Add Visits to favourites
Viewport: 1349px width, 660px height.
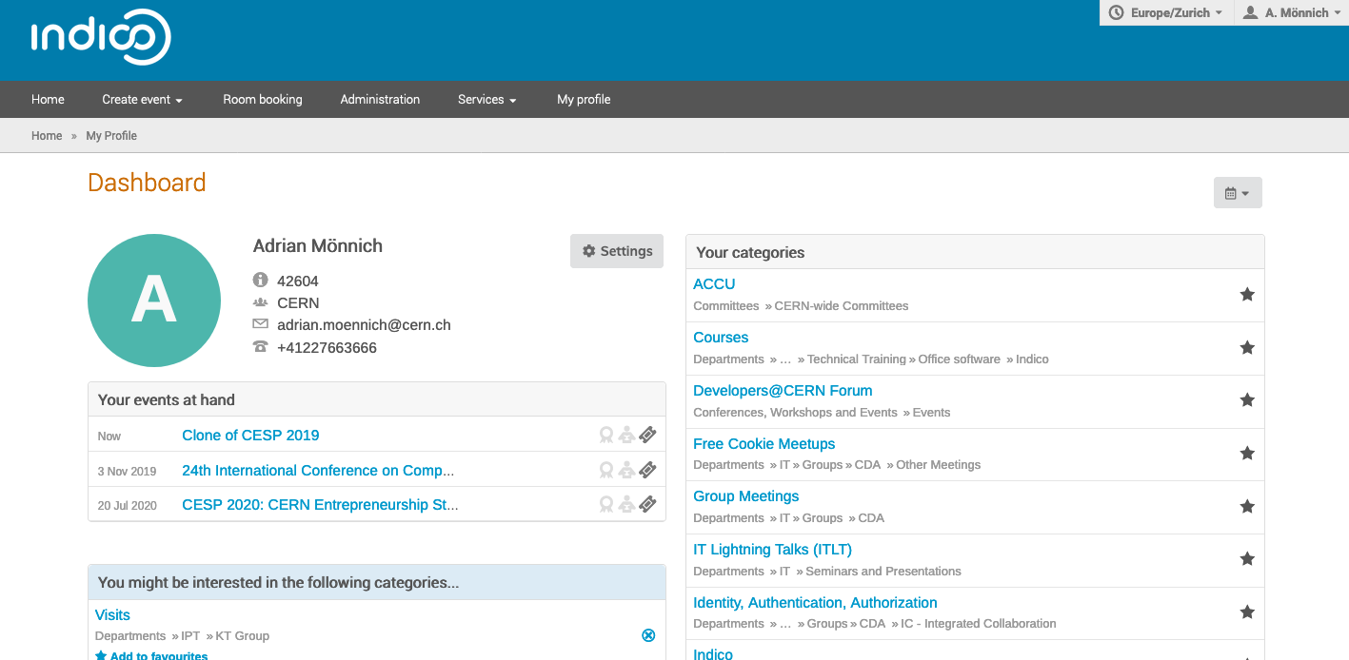pos(151,655)
